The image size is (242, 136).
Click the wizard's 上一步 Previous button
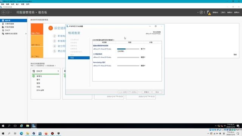coord(123,92)
